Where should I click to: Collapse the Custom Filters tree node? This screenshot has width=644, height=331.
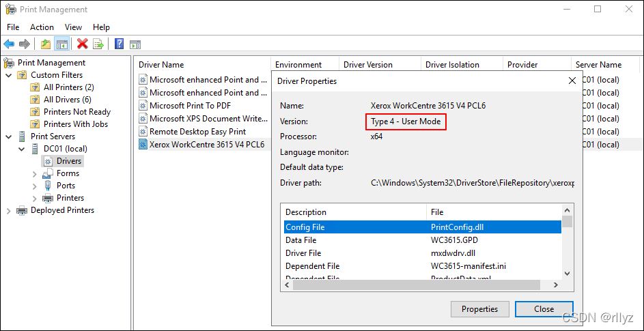9,75
